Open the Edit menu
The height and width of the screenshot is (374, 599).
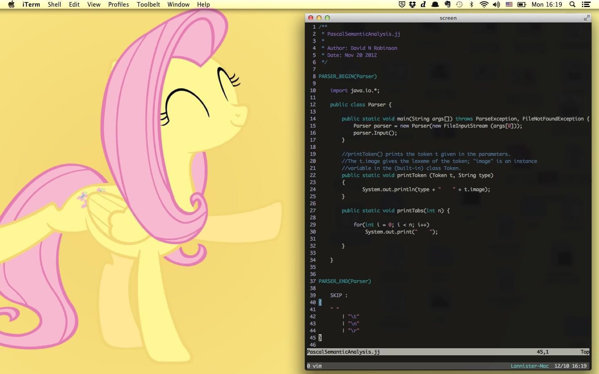pos(74,5)
